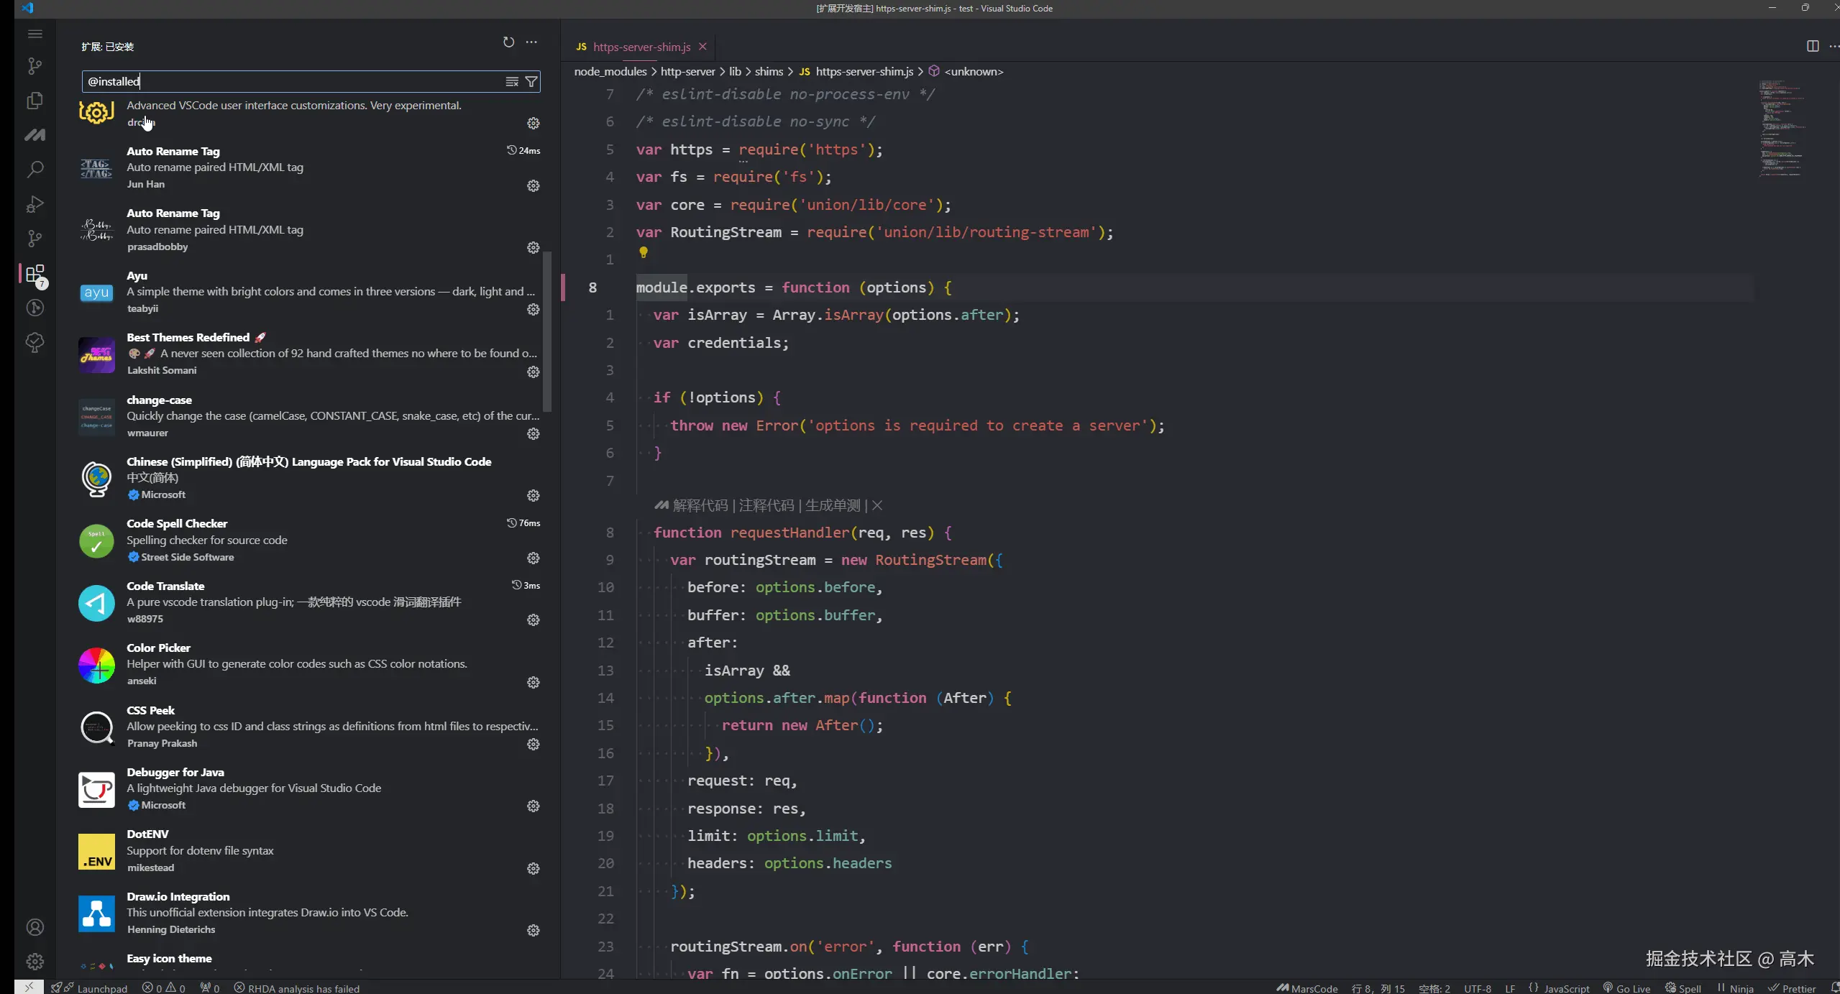
Task: Click RHDA analysis has failed status
Action: (297, 988)
